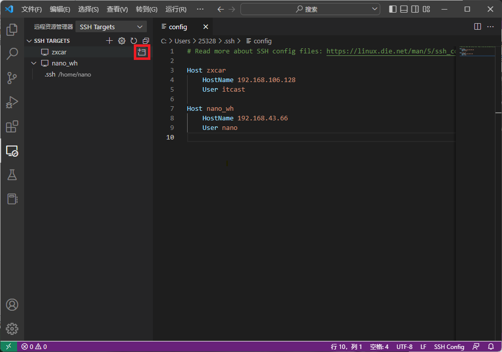This screenshot has width=502, height=352.
Task: Open the Extensions view
Action: tap(12, 126)
